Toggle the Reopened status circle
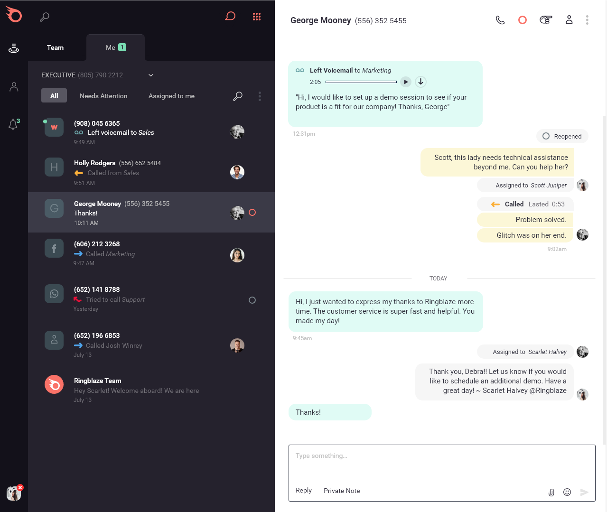Image resolution: width=607 pixels, height=512 pixels. pos(546,136)
